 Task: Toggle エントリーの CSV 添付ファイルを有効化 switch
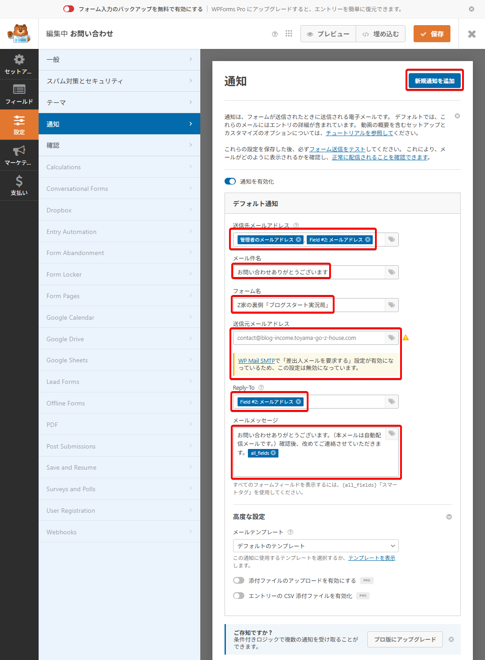pos(238,596)
